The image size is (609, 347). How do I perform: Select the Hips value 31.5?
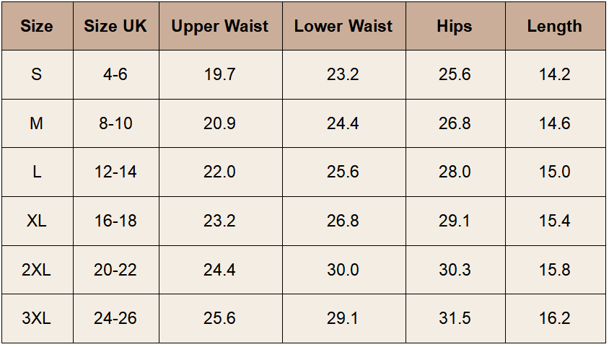[x=455, y=319]
